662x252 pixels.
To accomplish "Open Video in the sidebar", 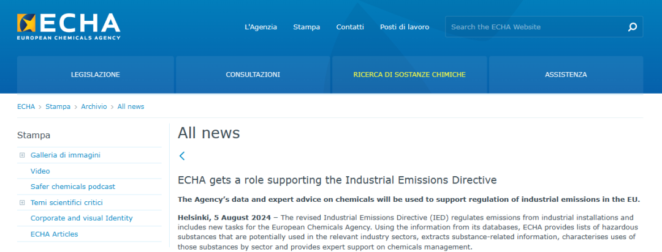I will point(40,171).
